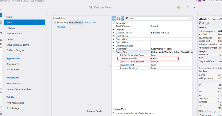Select the Repository section header
The height and width of the screenshot is (116, 222).
click(13, 78)
